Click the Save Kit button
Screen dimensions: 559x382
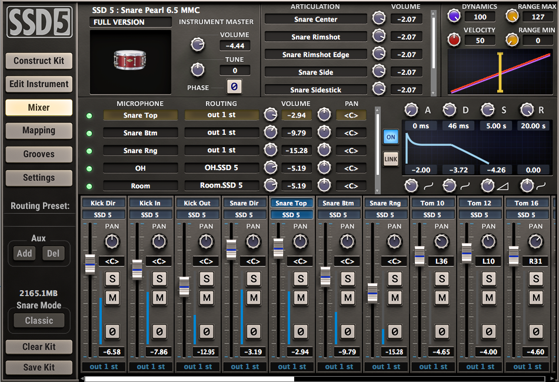tap(39, 367)
